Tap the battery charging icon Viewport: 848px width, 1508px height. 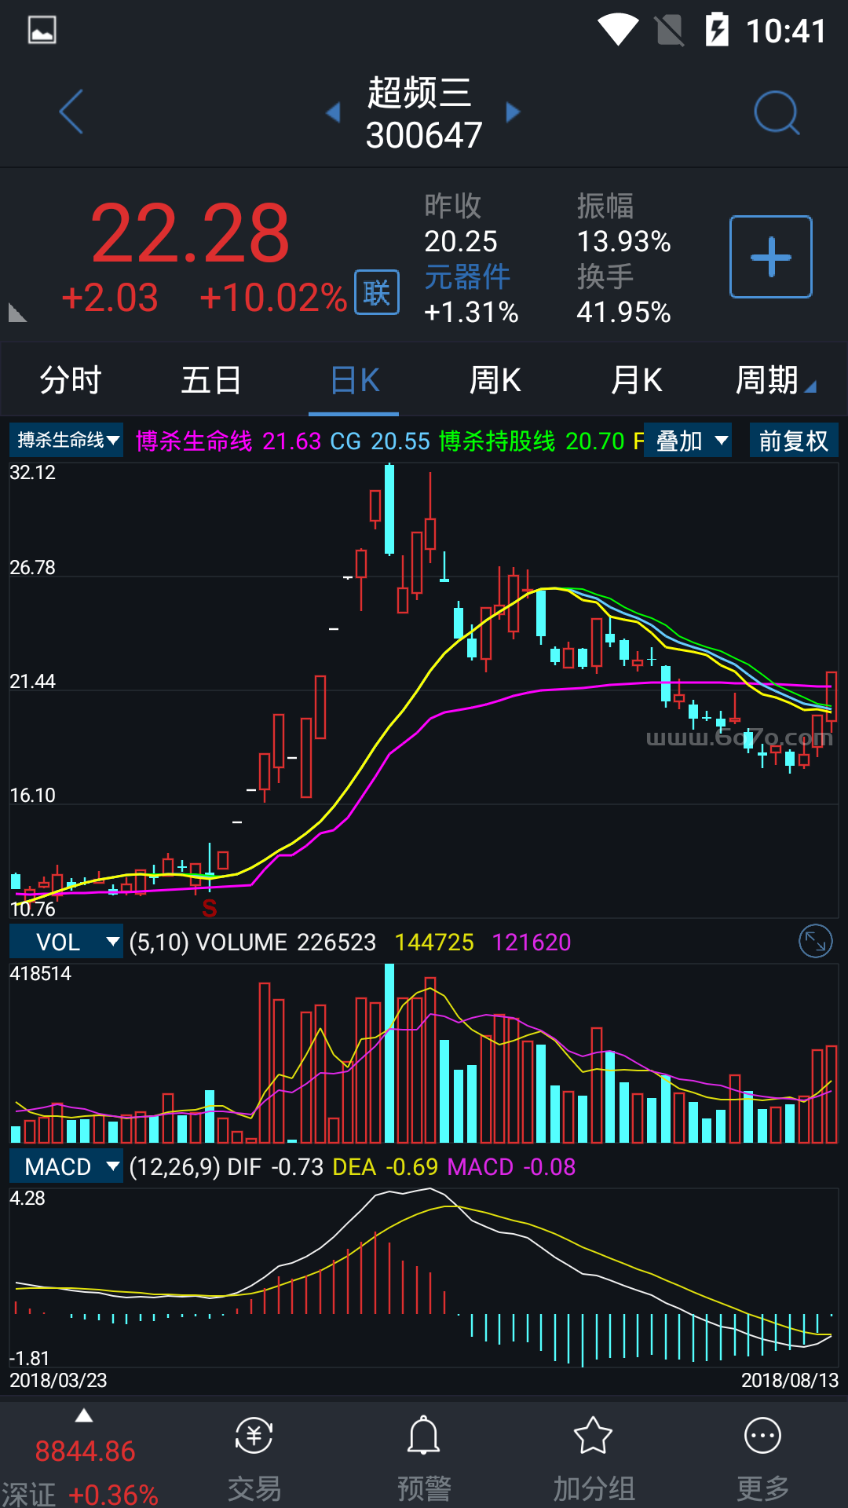coord(717,30)
